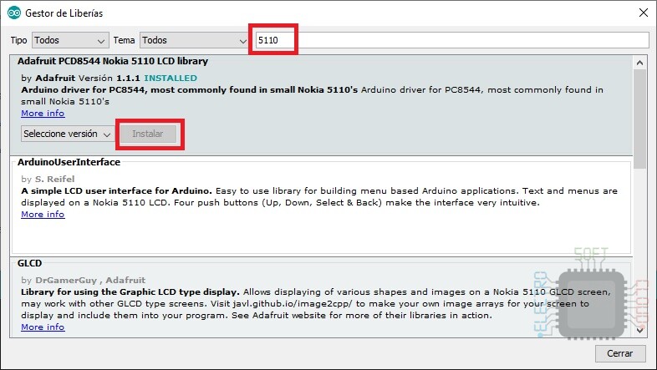Select the Adafruit PCD8544 Nokia 5110 library title
Screen dimensions: 657x370
click(113, 61)
